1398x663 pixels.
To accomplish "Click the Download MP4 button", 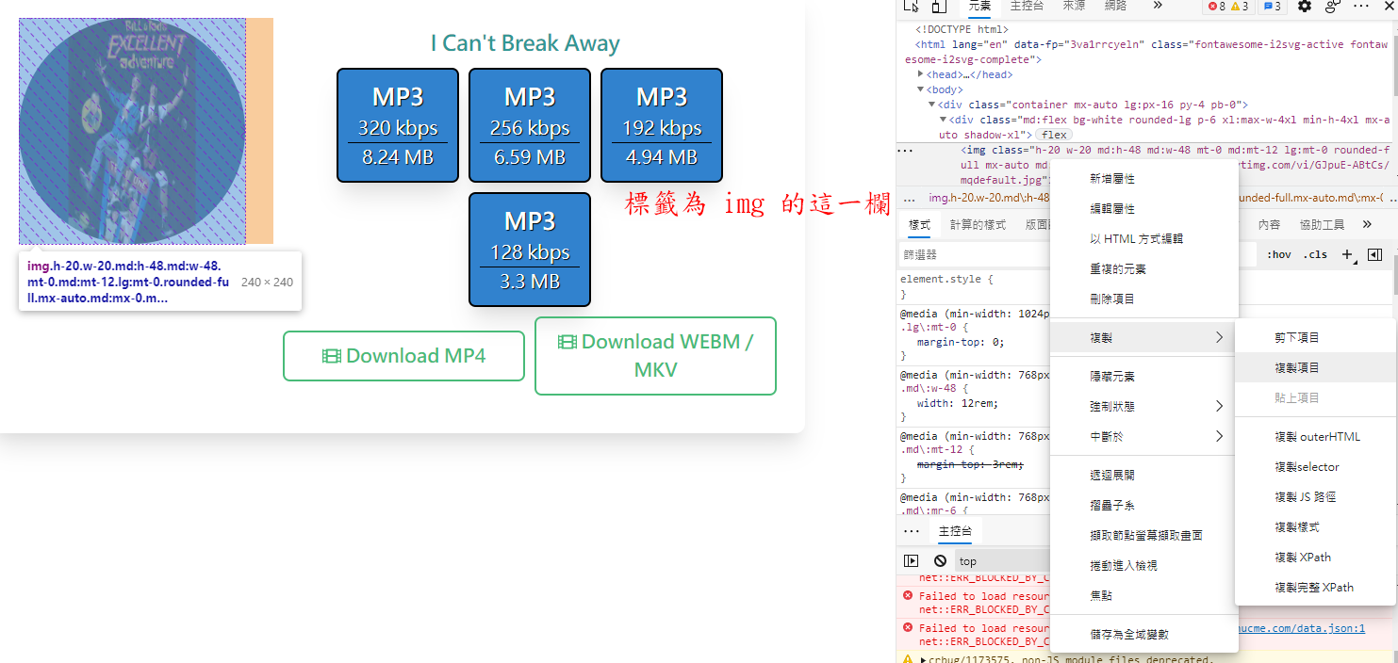I will click(x=403, y=356).
